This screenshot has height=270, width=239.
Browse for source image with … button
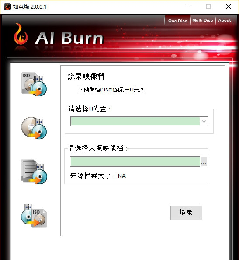[x=204, y=161]
